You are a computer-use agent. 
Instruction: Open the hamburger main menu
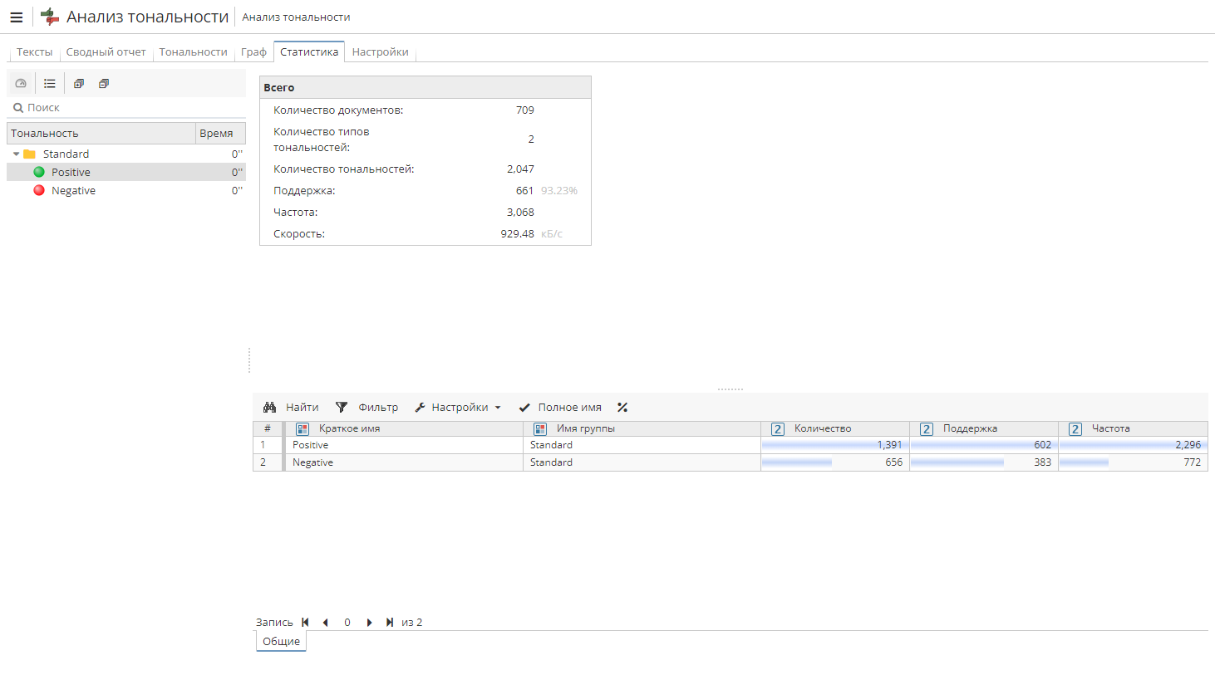pyautogui.click(x=17, y=17)
